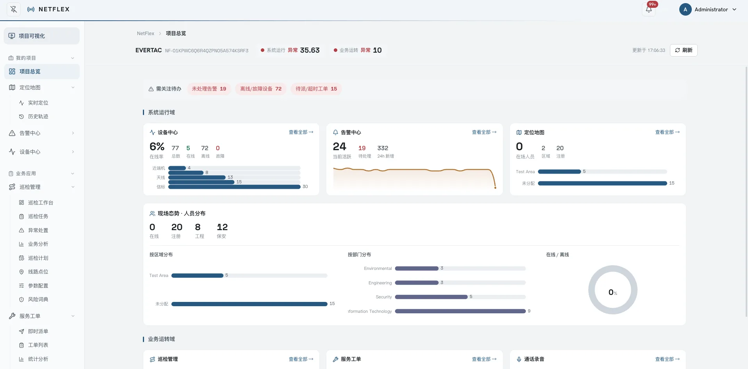Click the 历史轨迹 history icon in sidebar

[x=21, y=117]
